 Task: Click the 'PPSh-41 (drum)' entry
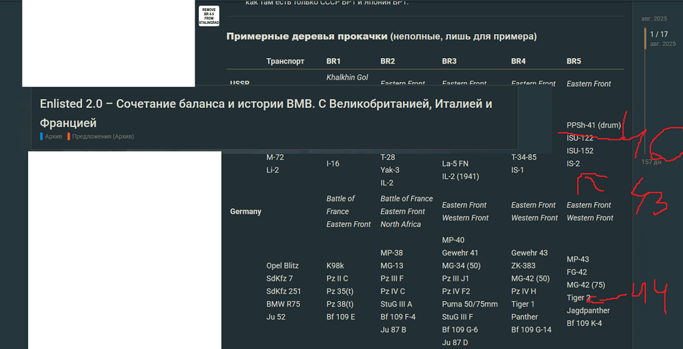[x=594, y=126]
